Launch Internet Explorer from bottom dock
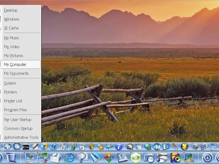Image resolution: width=219 pixels, height=164 pixels. tap(69, 158)
